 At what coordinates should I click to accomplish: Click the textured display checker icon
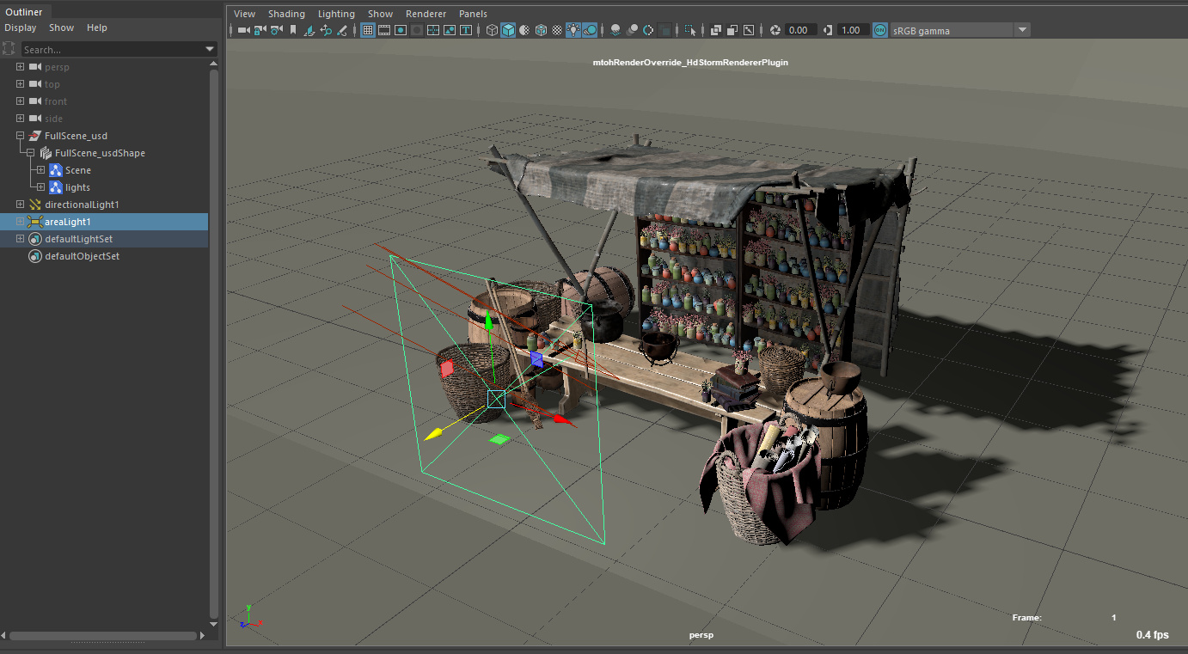pyautogui.click(x=557, y=30)
